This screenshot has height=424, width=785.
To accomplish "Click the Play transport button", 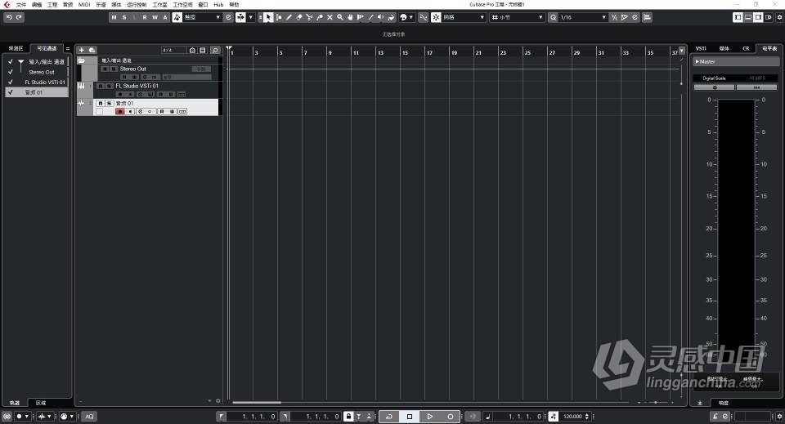I will tap(429, 416).
